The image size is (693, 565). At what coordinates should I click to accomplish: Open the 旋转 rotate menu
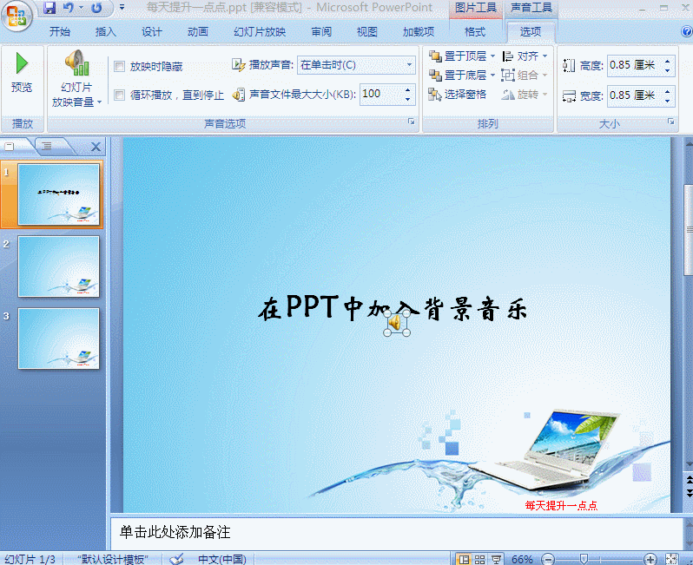[x=525, y=94]
